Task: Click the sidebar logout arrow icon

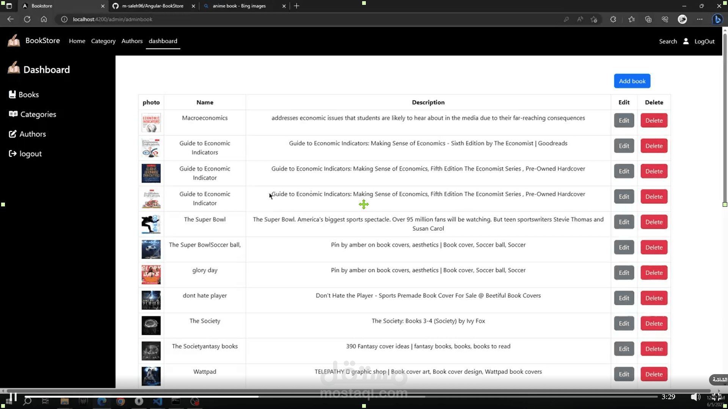Action: click(x=13, y=154)
